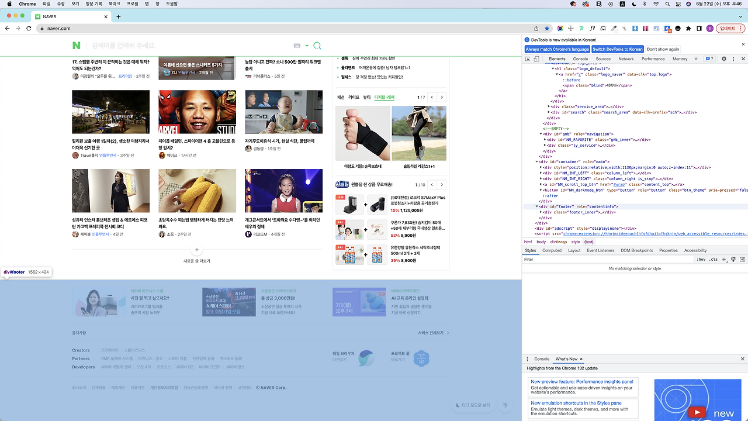Click the Naver search input field

tap(175, 45)
